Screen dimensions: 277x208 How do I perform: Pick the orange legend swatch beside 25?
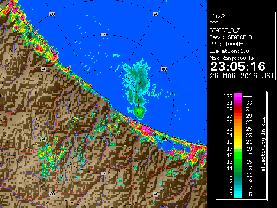[238, 123]
